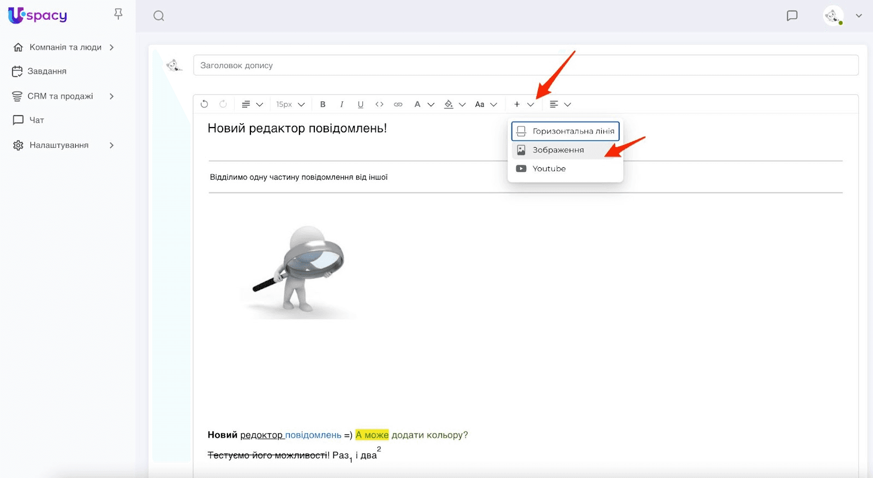Expand Налаштування in the sidebar
Image resolution: width=873 pixels, height=478 pixels.
59,146
